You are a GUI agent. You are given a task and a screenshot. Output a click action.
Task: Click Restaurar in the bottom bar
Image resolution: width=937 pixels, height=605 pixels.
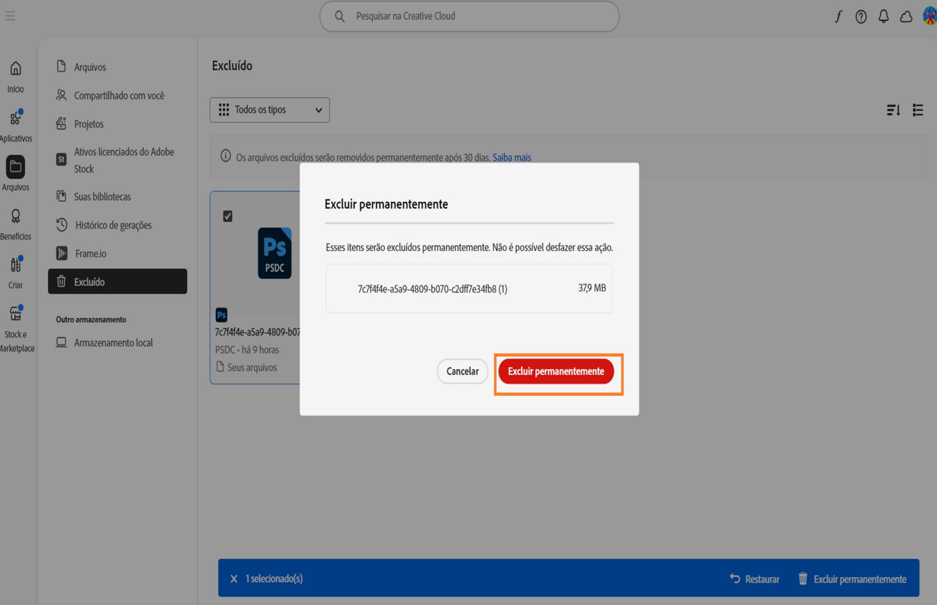754,579
